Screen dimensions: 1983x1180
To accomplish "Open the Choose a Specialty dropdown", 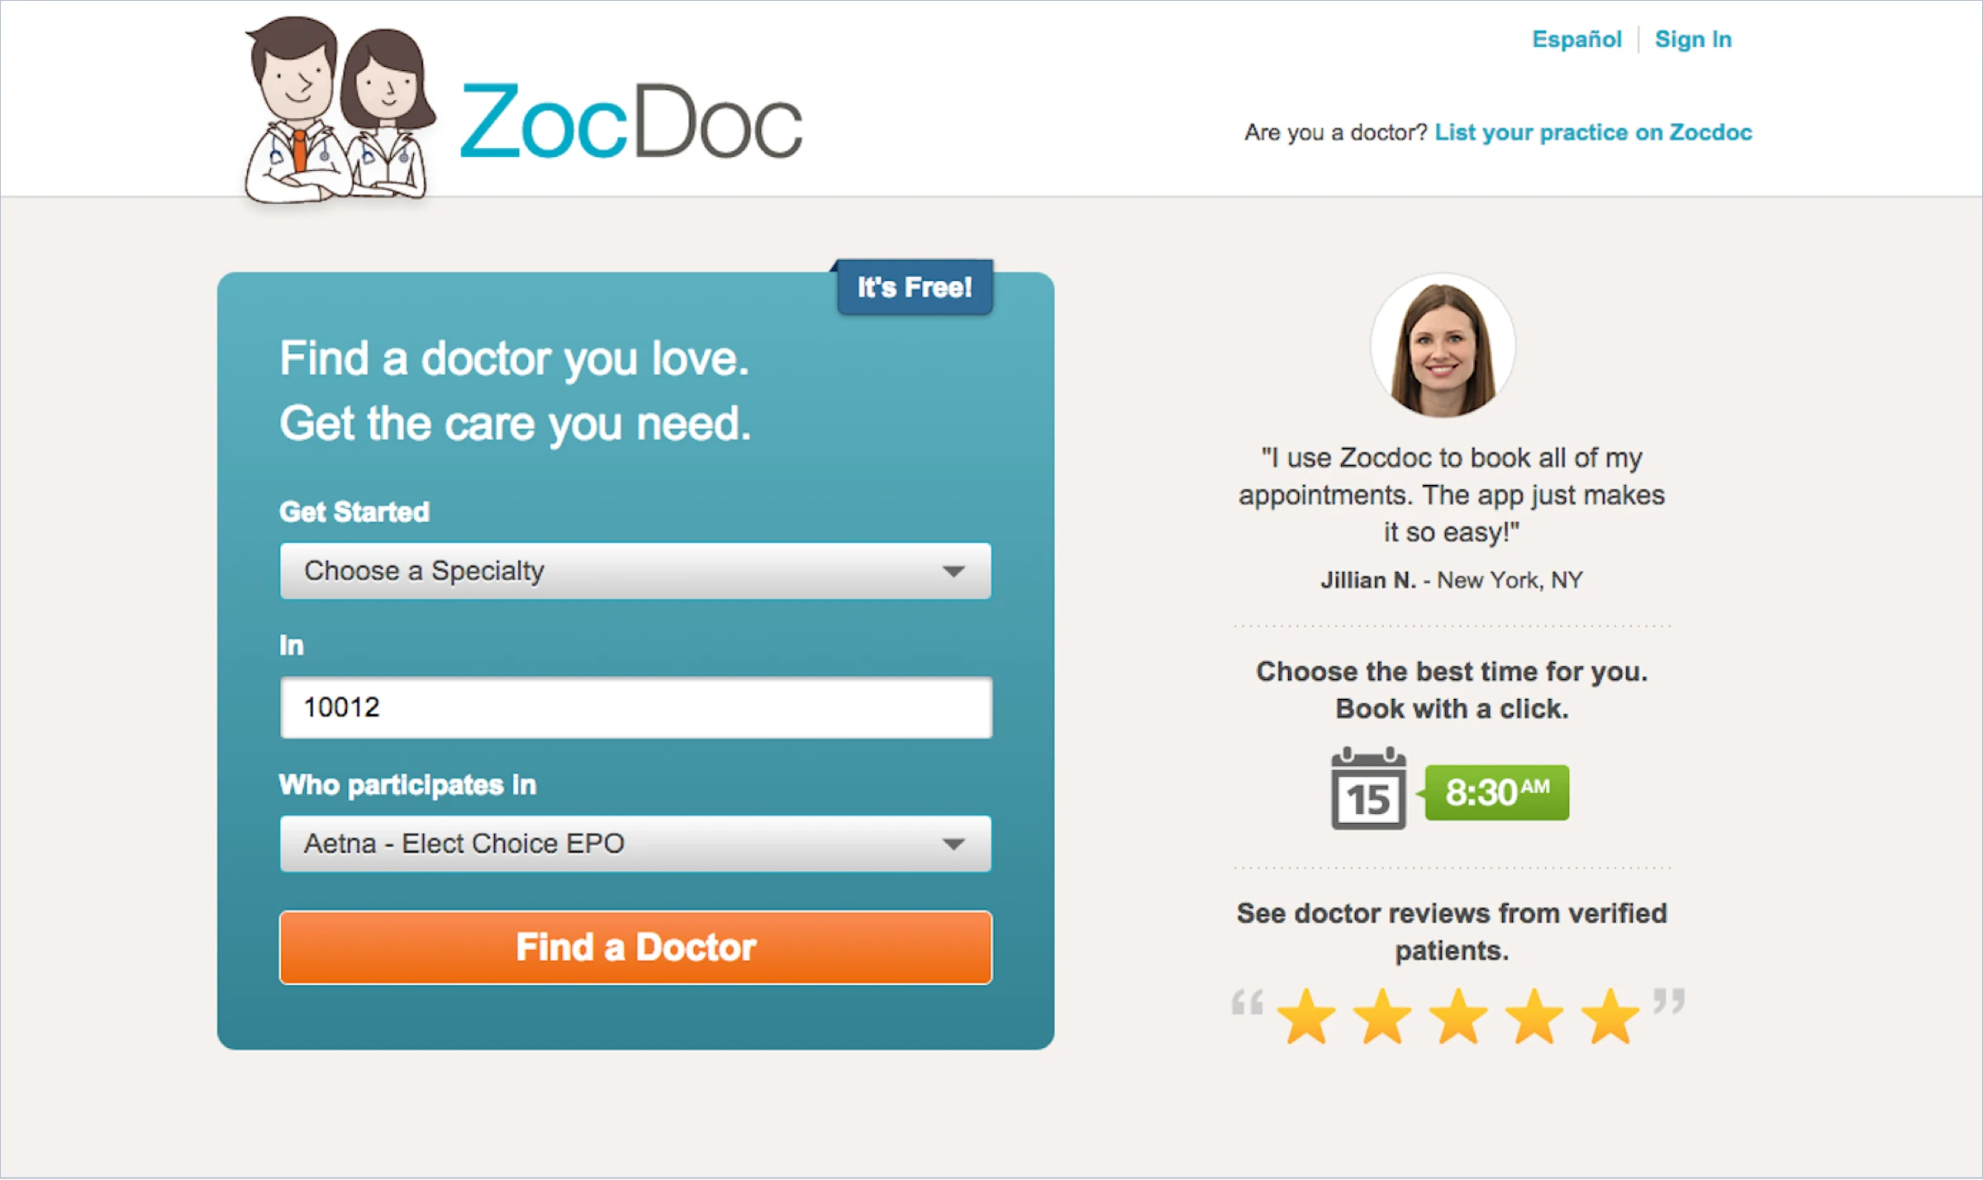I will [635, 571].
